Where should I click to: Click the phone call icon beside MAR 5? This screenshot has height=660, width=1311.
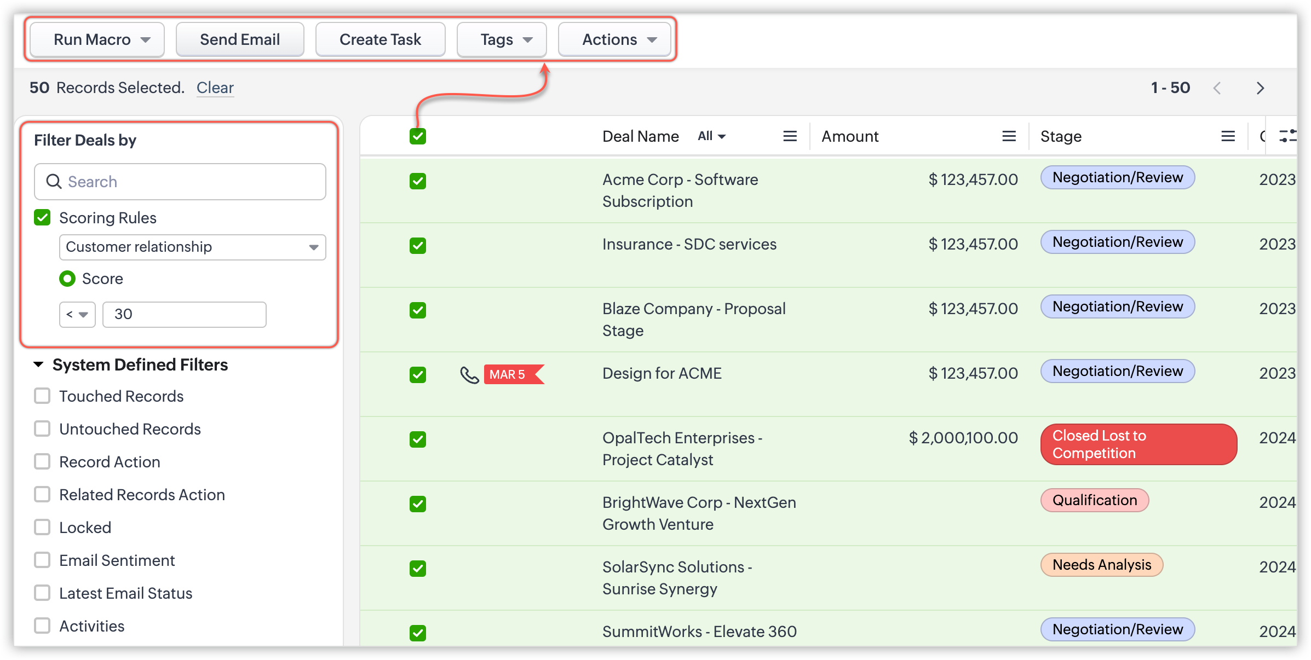[x=469, y=375]
